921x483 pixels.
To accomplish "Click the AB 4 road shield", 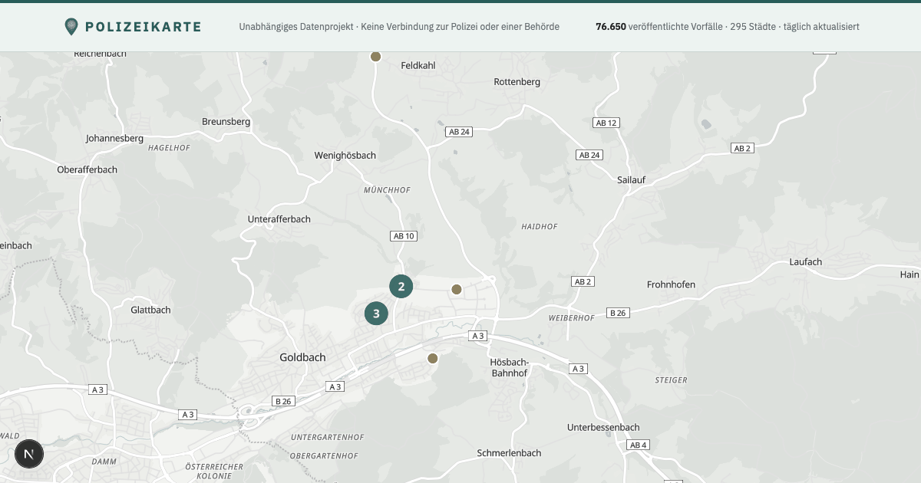I will click(638, 445).
